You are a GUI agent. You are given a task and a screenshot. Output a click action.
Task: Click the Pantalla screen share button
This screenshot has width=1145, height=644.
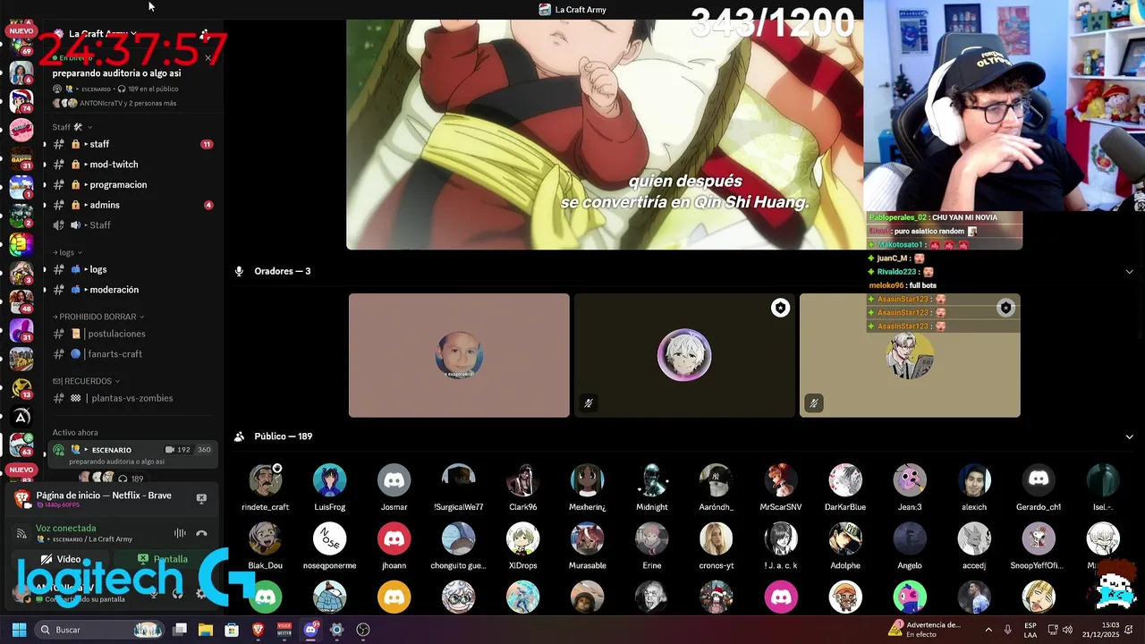[x=163, y=559]
